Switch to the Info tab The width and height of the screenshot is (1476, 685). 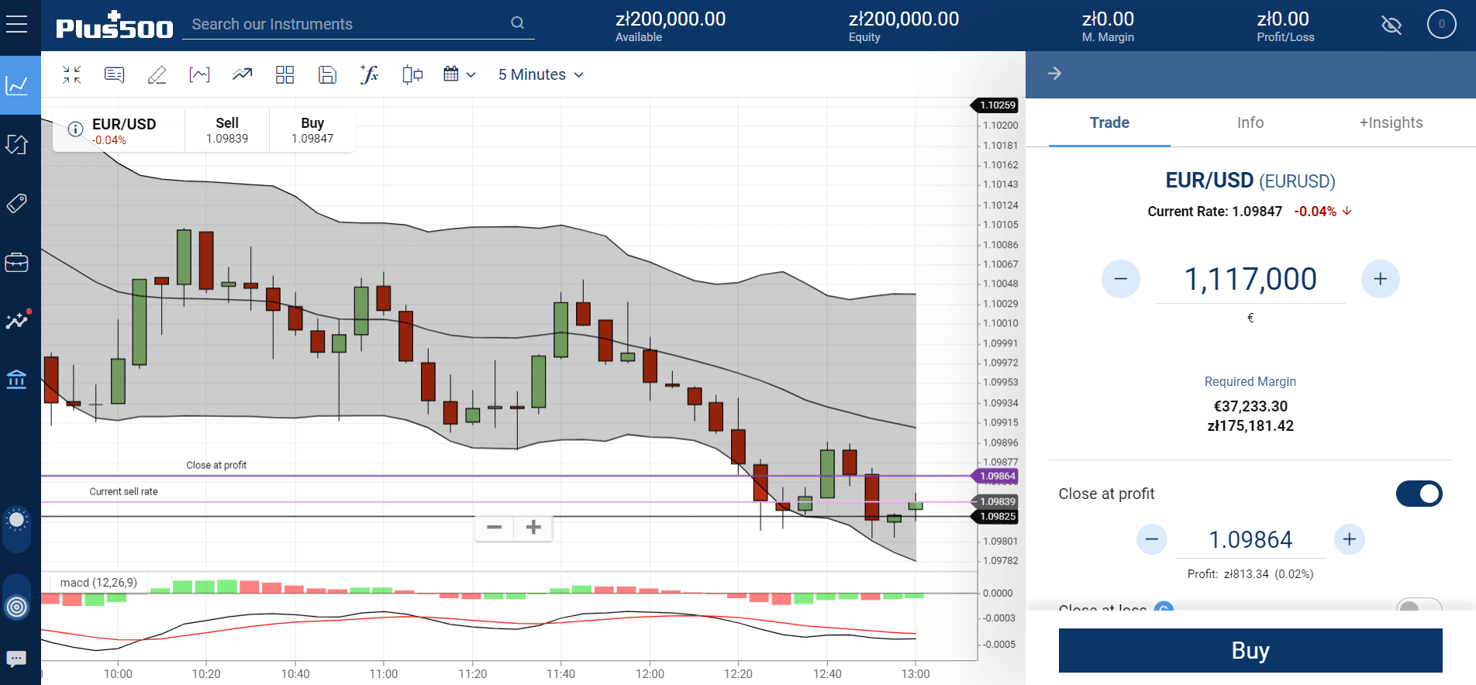(1250, 122)
